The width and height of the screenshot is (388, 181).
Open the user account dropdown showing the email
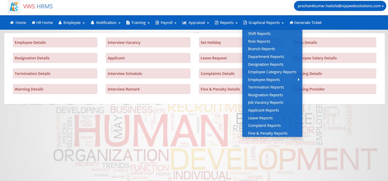tap(339, 6)
